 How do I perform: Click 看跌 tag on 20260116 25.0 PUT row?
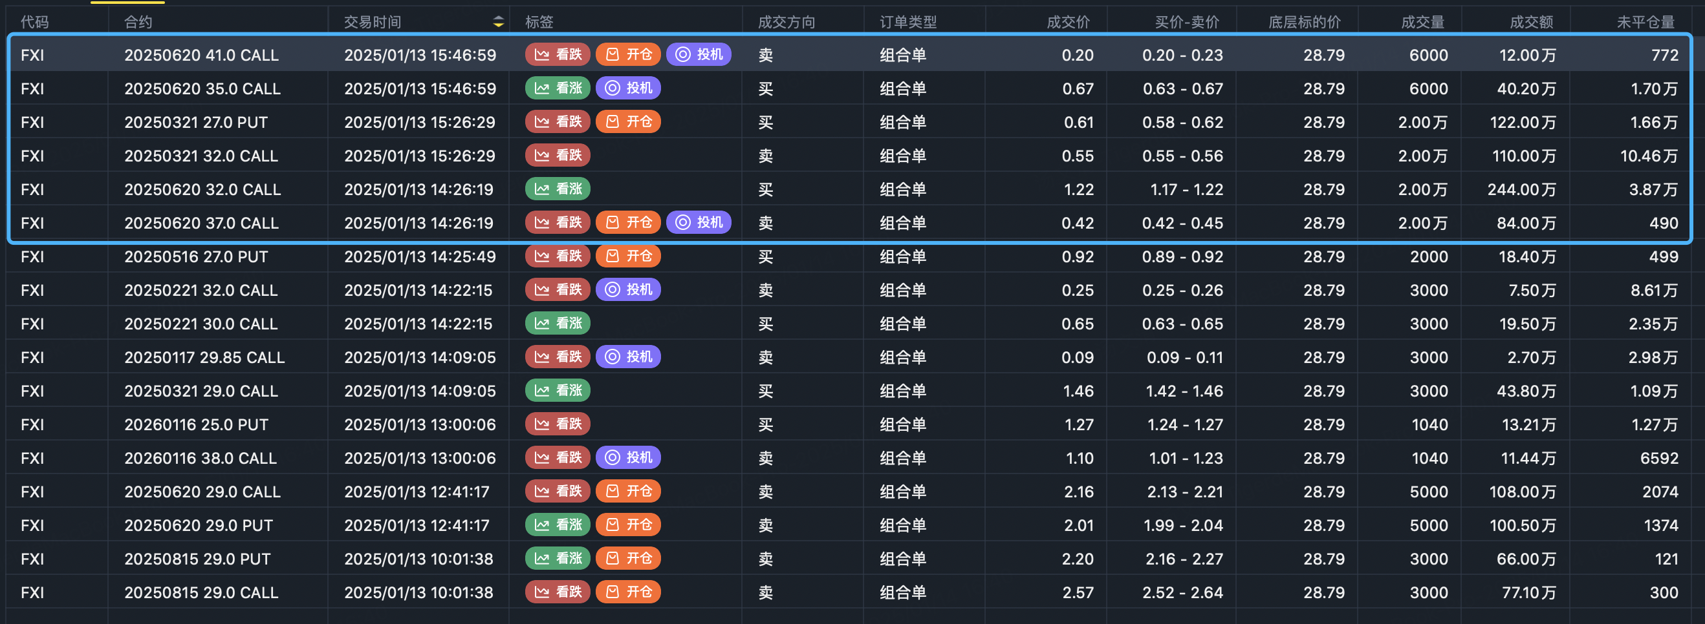[x=558, y=424]
